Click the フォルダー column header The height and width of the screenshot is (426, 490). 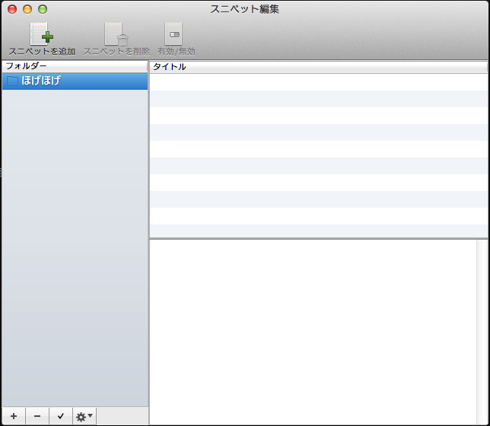pos(75,66)
